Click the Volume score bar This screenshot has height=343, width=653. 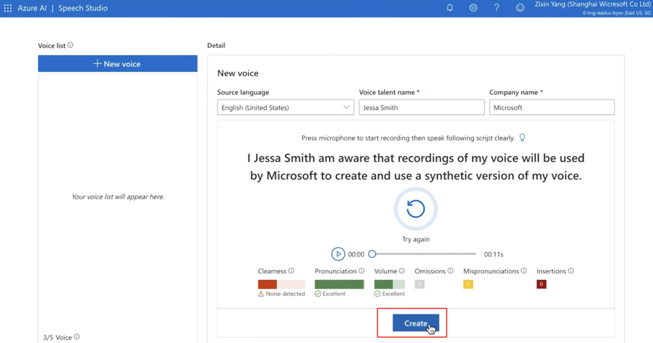[x=389, y=284]
